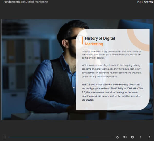Open the player settings gear
154x141 pixels.
coord(132,137)
